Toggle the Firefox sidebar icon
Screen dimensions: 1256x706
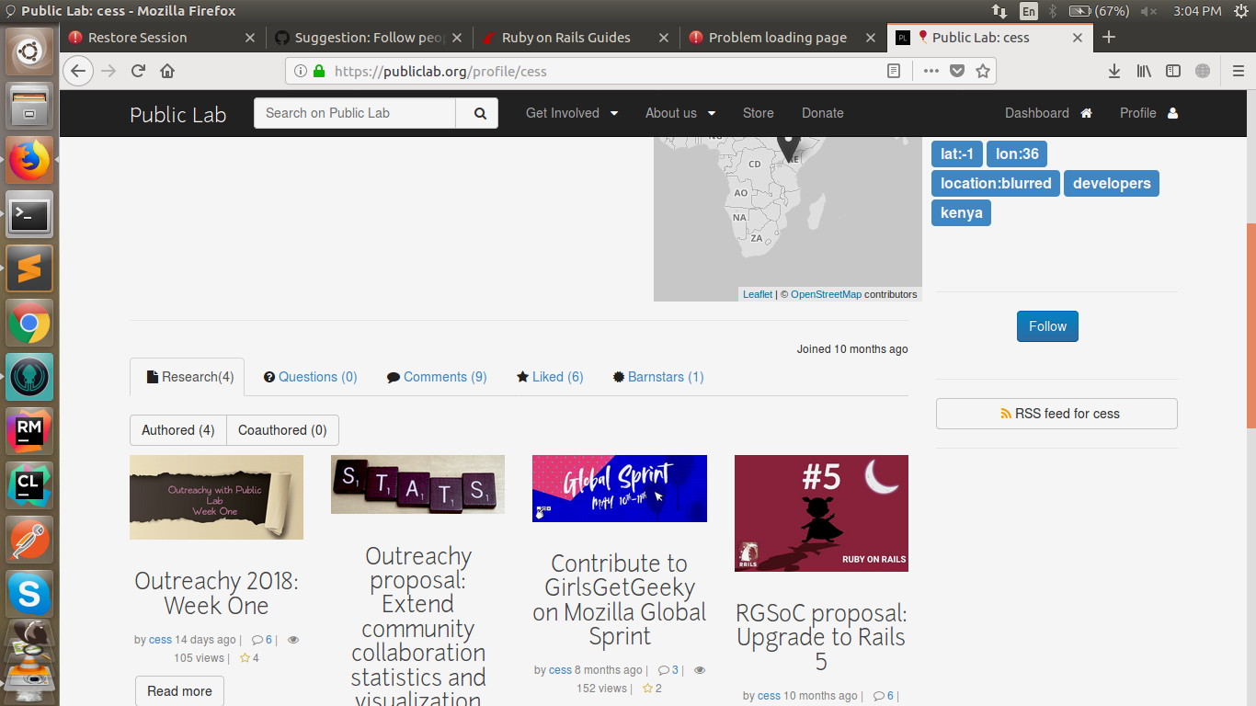click(1173, 71)
